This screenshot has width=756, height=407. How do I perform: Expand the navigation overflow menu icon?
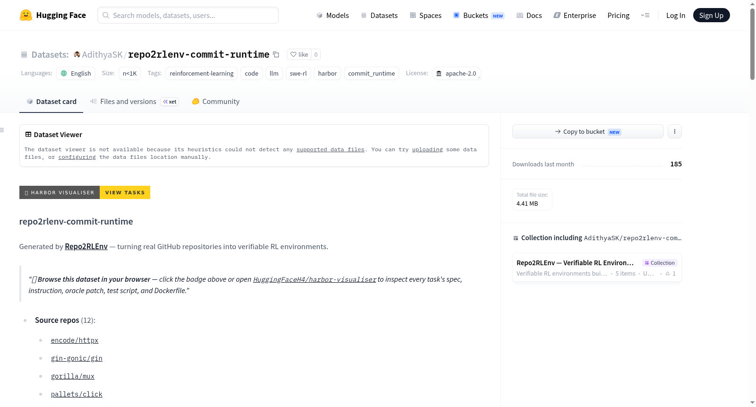pos(645,15)
